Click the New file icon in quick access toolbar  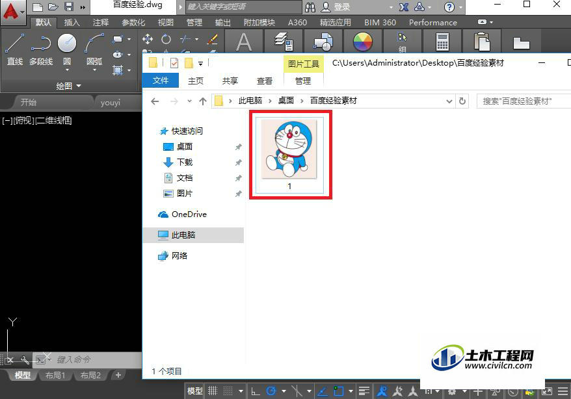coord(38,6)
